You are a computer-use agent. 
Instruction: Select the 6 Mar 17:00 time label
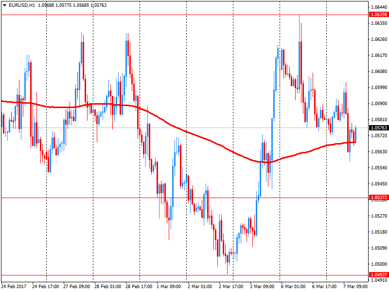point(324,286)
